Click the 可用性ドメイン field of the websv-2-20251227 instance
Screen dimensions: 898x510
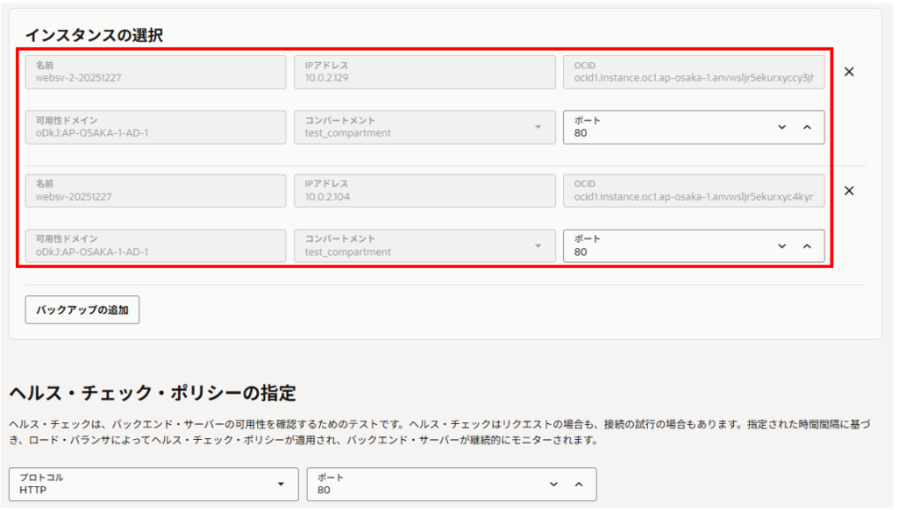click(155, 127)
